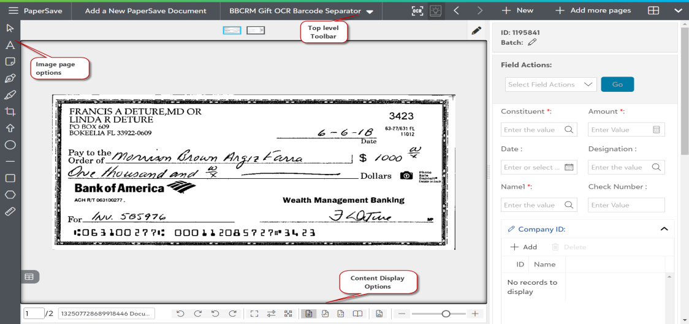Choose the sticky note tool
689x324 pixels.
click(10, 61)
